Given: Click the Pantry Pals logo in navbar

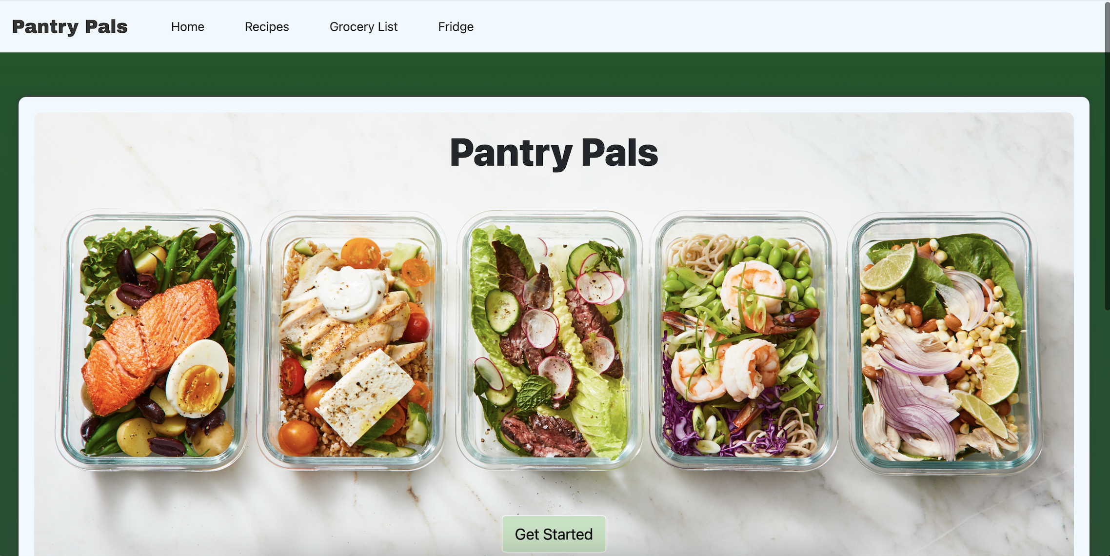Looking at the screenshot, I should pos(70,26).
